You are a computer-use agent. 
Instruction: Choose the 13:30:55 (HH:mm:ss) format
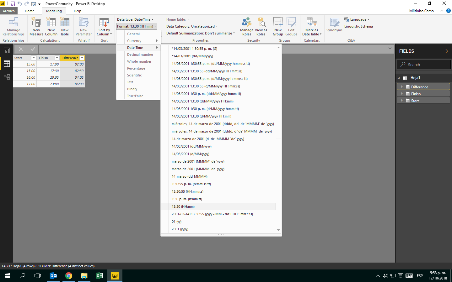tap(218, 191)
